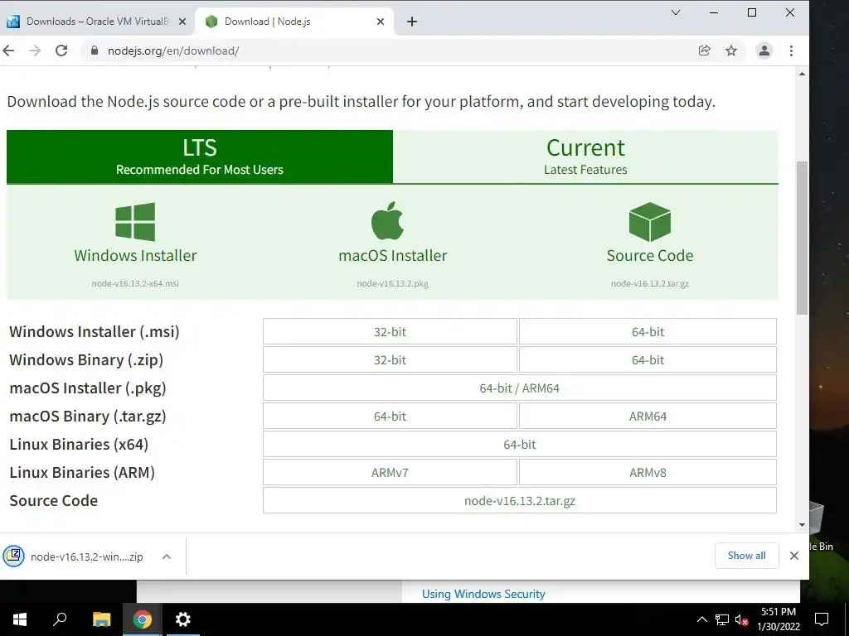849x636 pixels.
Task: Show hidden system tray icons
Action: pyautogui.click(x=701, y=619)
